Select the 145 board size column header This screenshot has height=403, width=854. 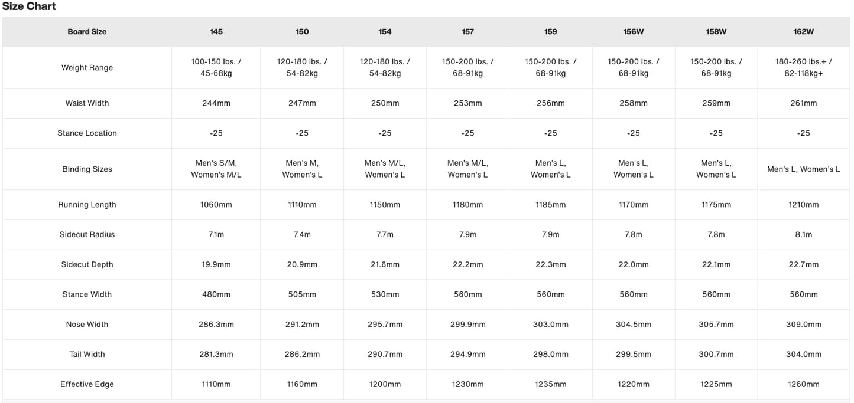click(x=216, y=32)
